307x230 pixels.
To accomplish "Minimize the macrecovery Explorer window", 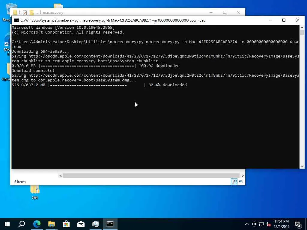I will click(211, 12).
